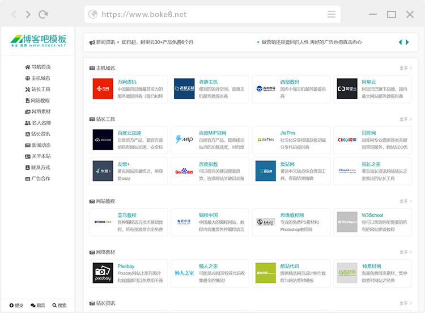
Task: Click the news megaphone icon
Action: point(92,43)
